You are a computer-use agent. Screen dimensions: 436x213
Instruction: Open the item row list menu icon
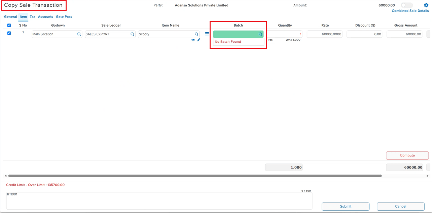coord(207,34)
